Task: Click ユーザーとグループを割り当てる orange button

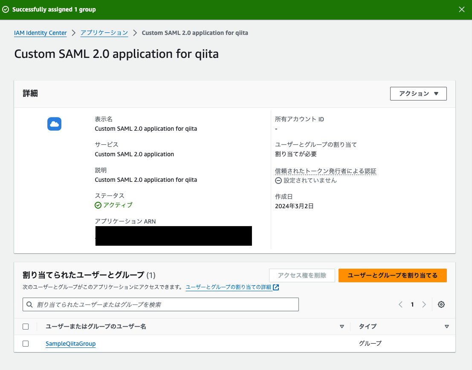Action: (393, 275)
